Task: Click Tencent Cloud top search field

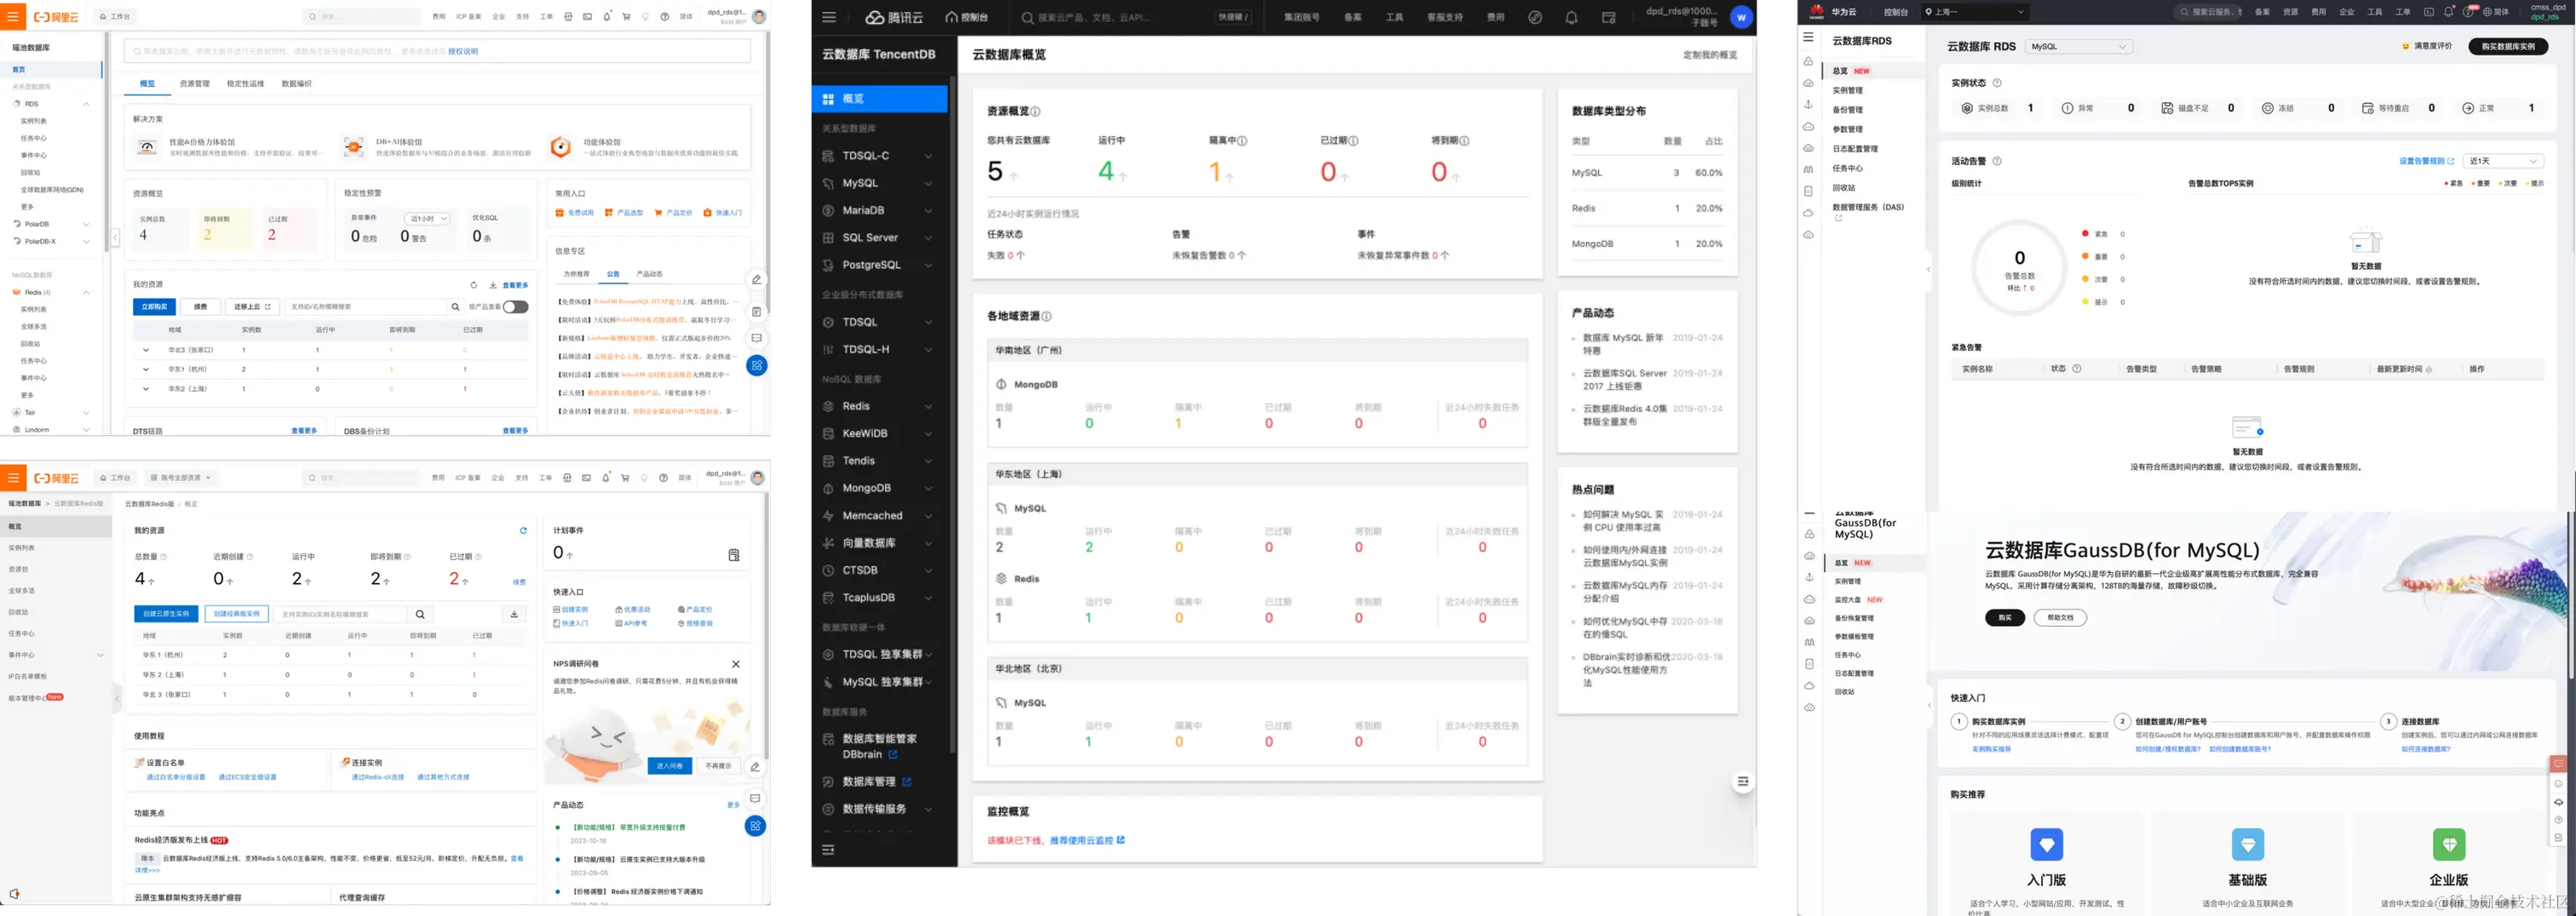Action: click(1135, 17)
